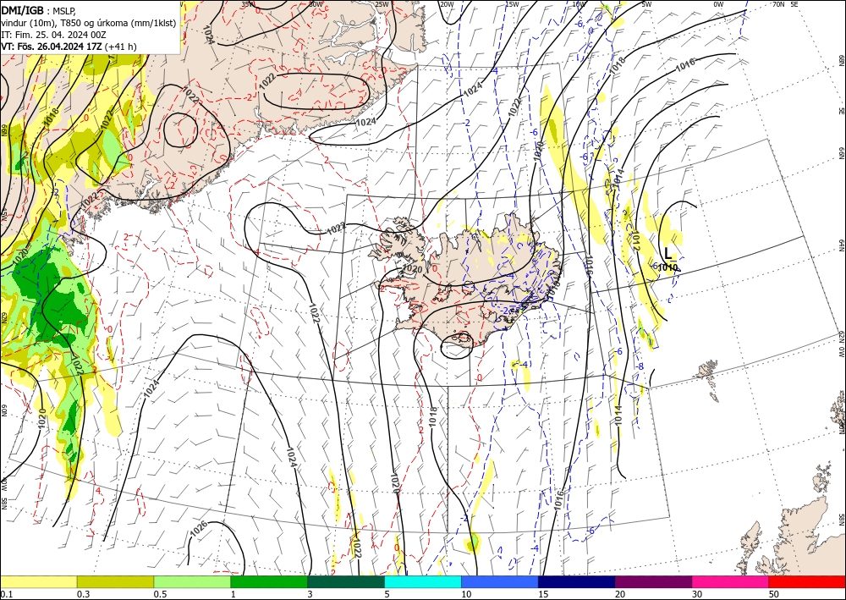Click the 1012 isobar label
Viewport: 846px width, 600px height.
[635, 240]
